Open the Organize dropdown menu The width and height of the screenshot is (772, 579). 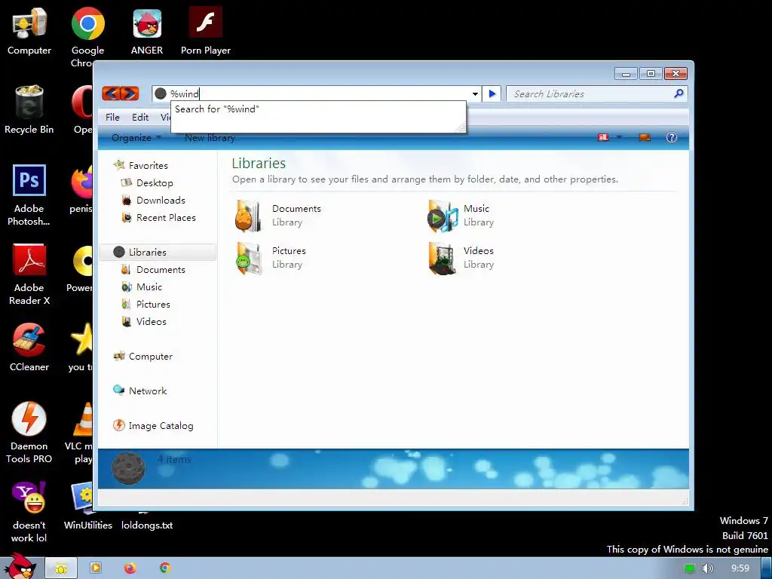click(136, 138)
